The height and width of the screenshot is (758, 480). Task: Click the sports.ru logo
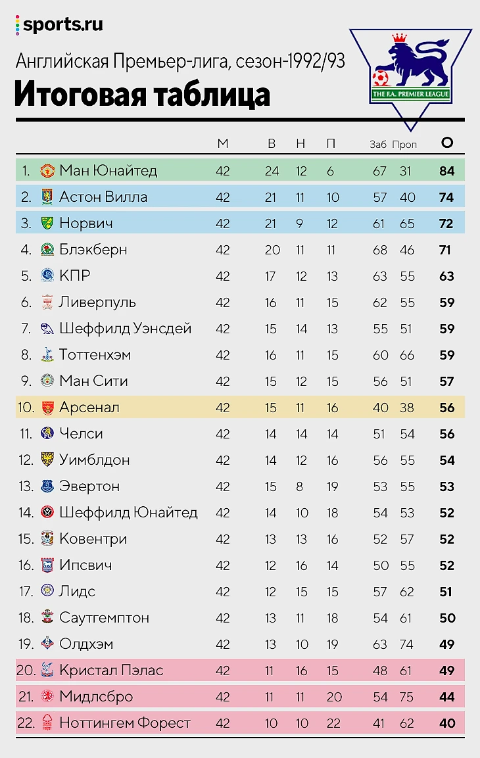[59, 25]
